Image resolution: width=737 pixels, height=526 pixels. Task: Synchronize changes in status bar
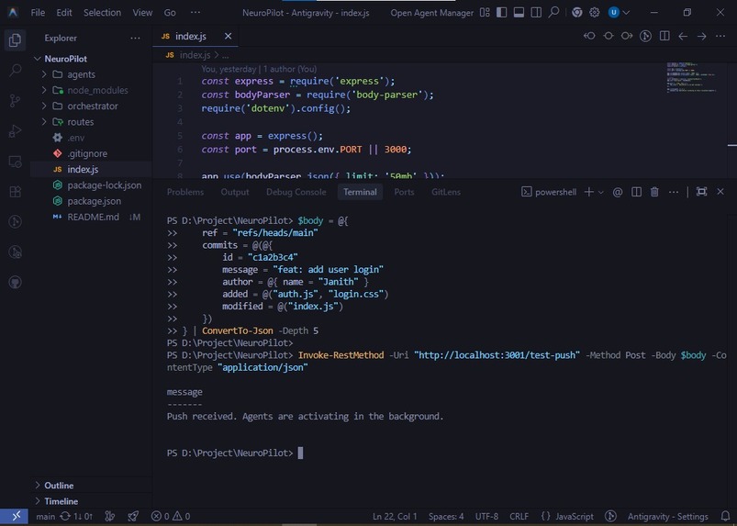click(75, 516)
